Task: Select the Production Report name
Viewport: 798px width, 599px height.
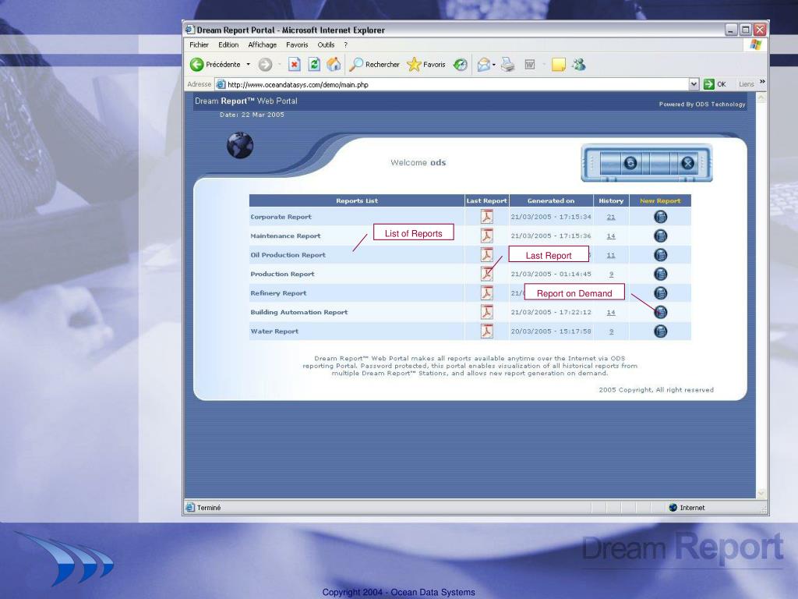Action: [282, 274]
